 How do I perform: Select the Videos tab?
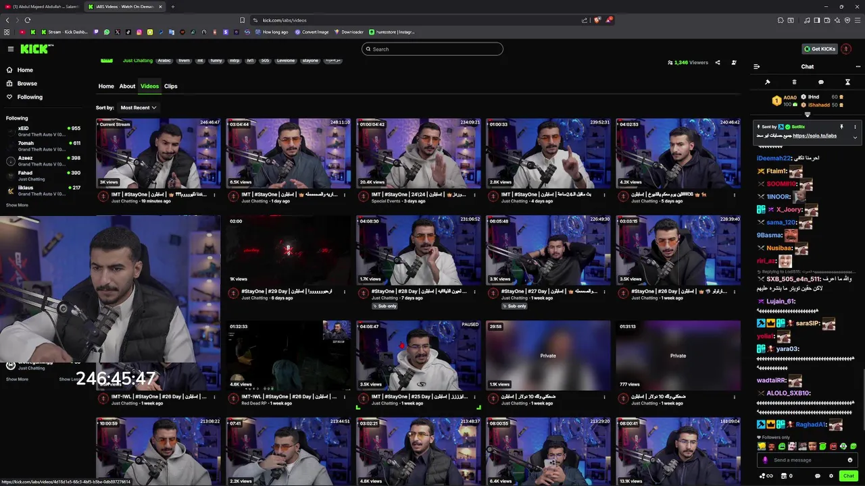tap(149, 86)
